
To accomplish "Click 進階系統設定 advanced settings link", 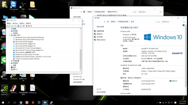I will coord(101,40).
